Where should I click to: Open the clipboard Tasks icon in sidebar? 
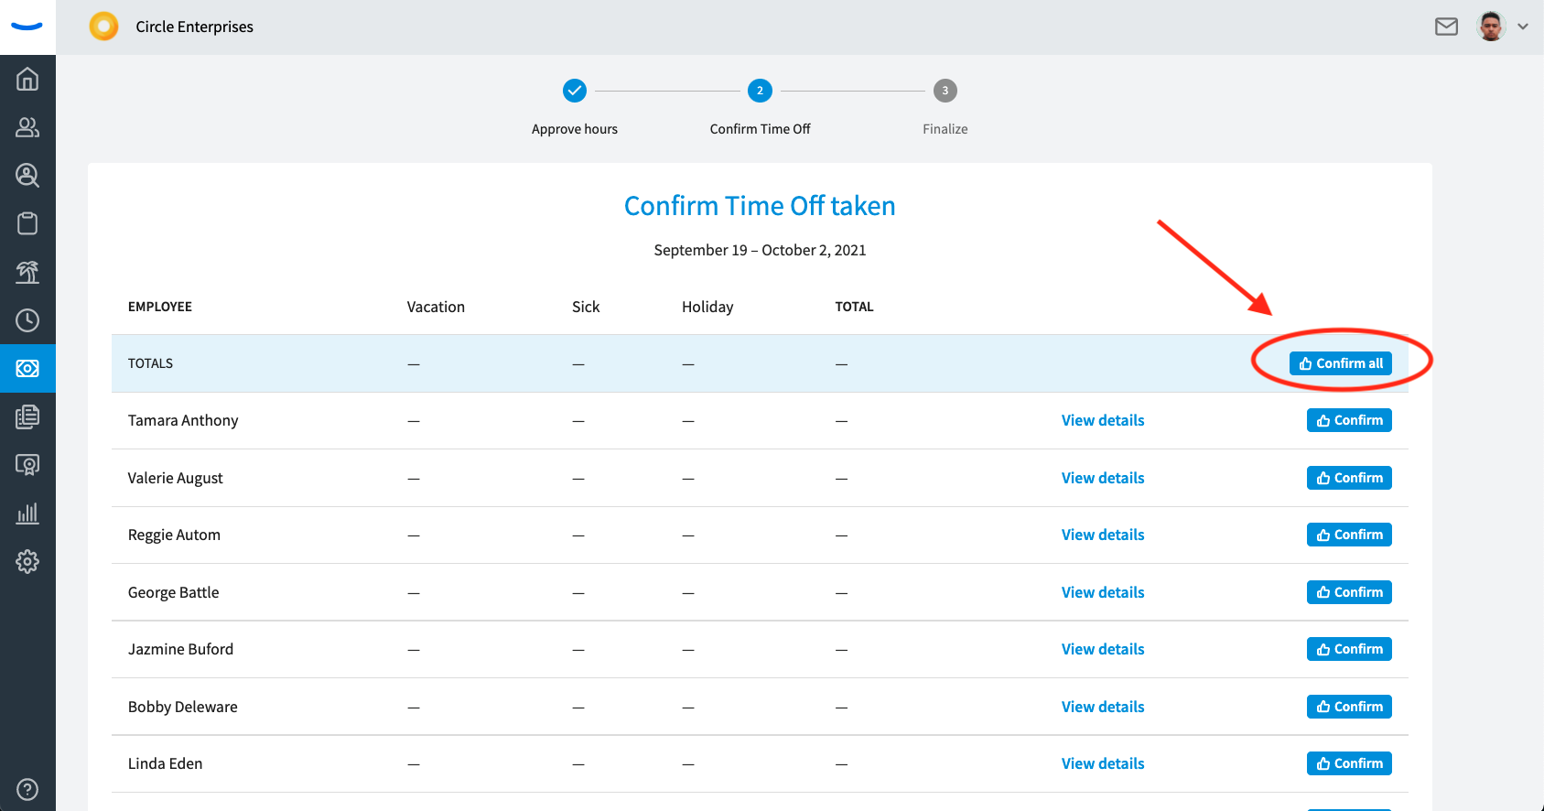point(27,223)
